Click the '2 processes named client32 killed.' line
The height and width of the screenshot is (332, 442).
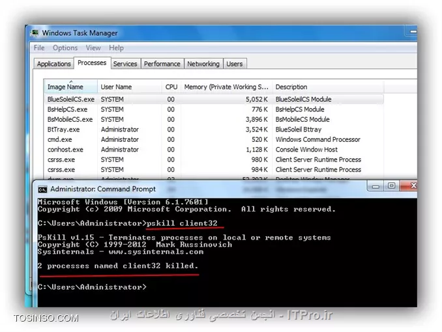pyautogui.click(x=118, y=266)
